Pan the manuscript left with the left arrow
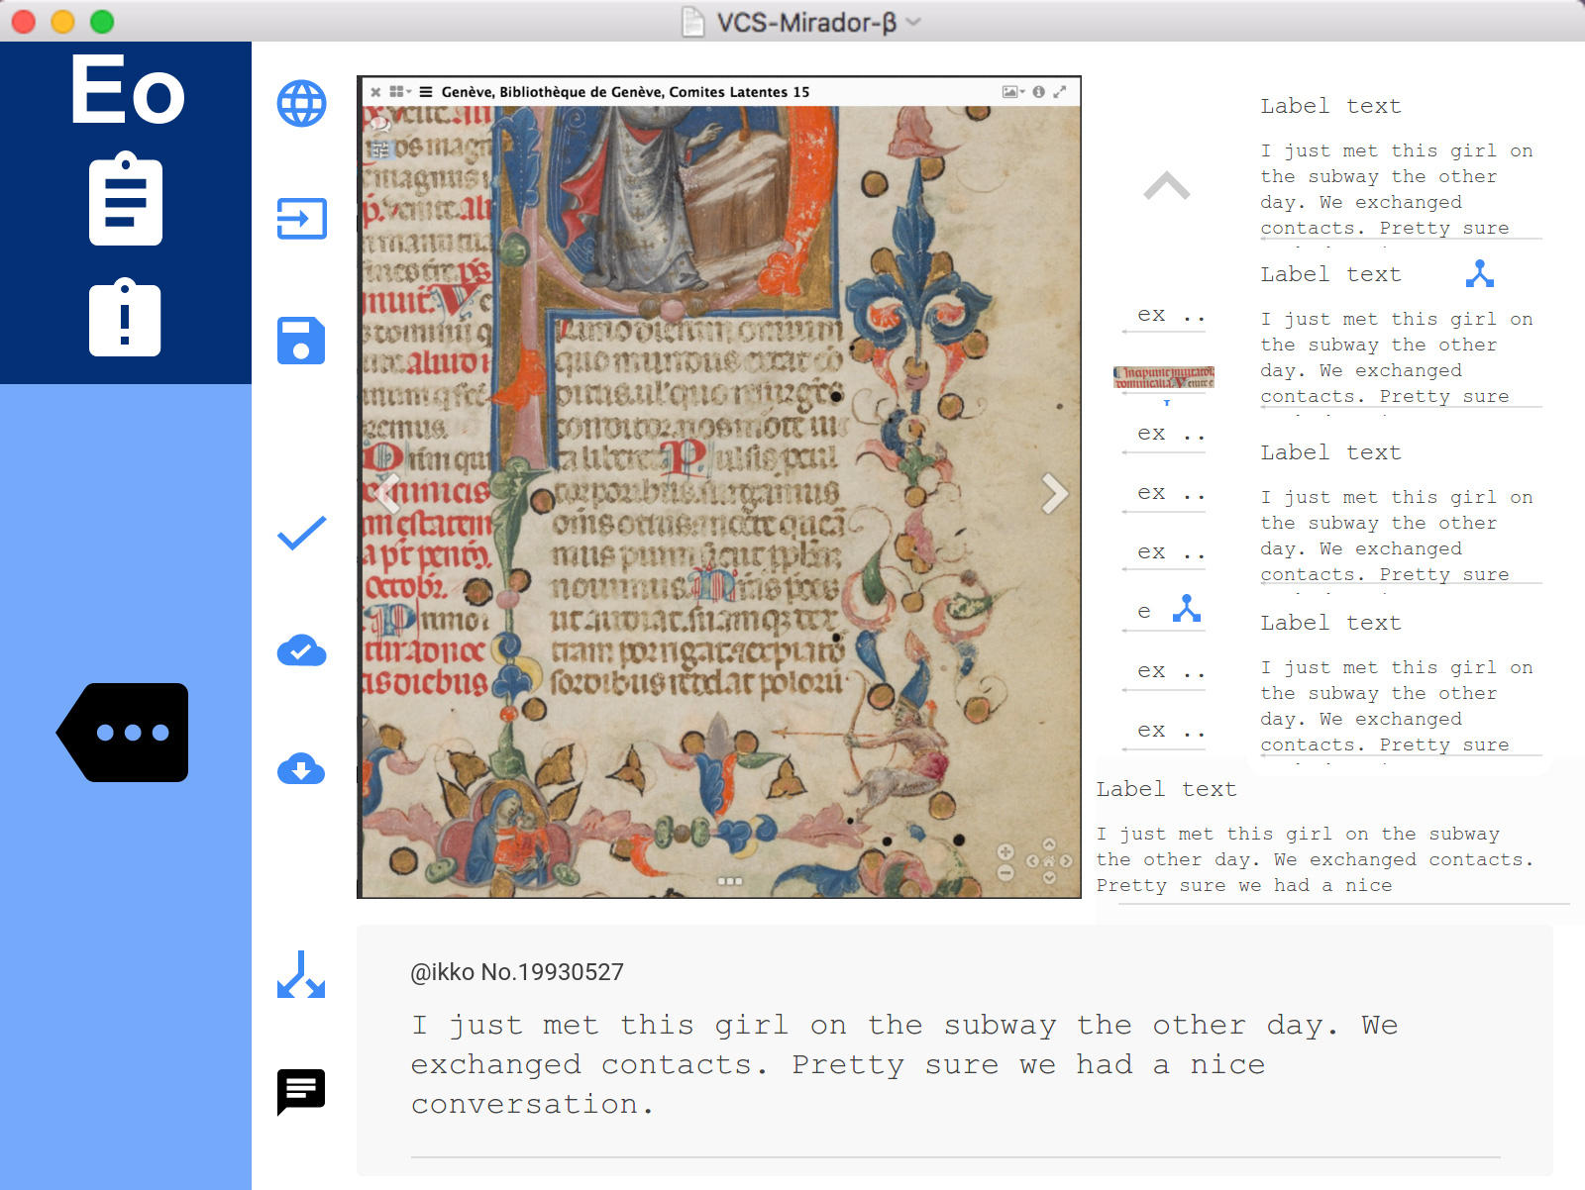 click(x=1032, y=861)
